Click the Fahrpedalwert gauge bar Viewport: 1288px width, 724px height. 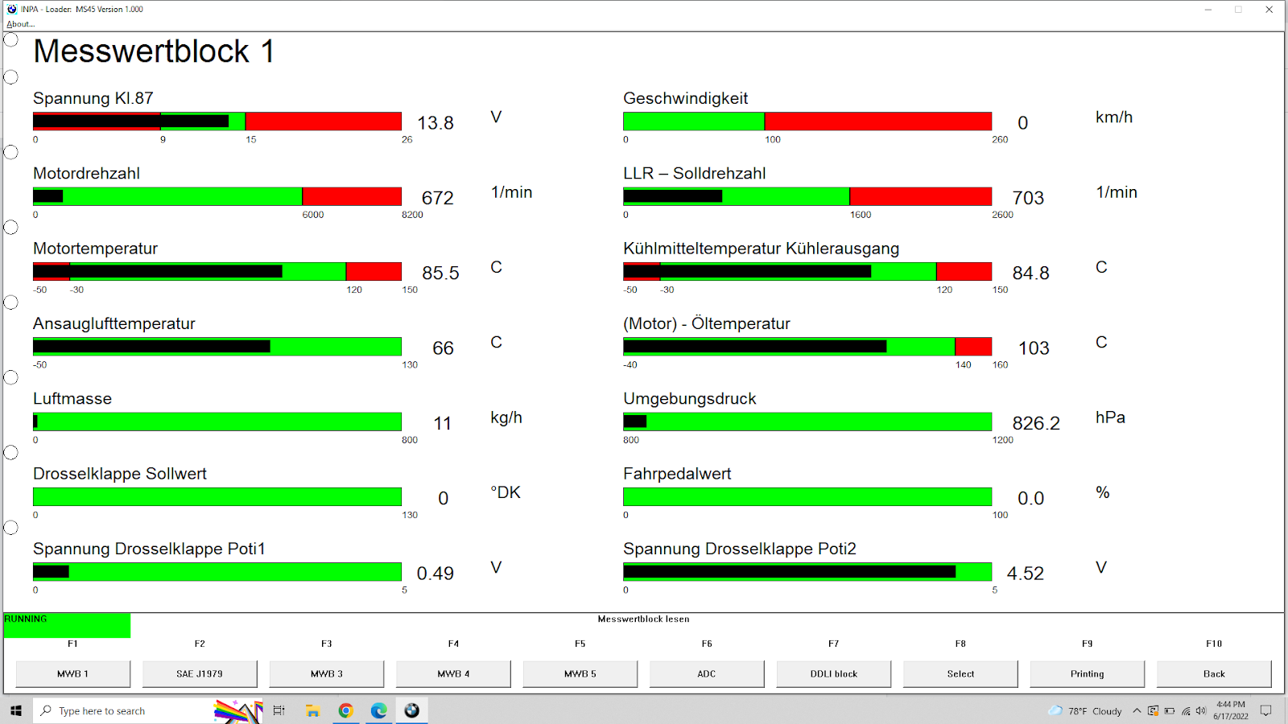[807, 496]
